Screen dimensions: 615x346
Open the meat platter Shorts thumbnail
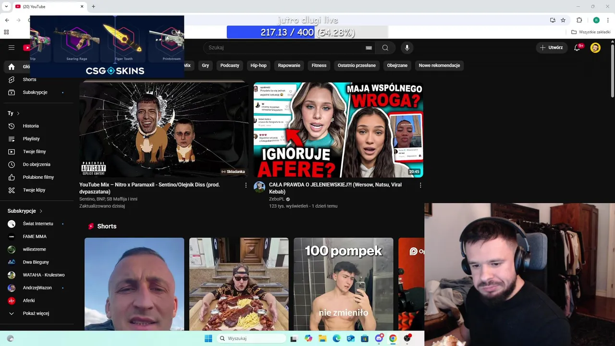pyautogui.click(x=239, y=284)
